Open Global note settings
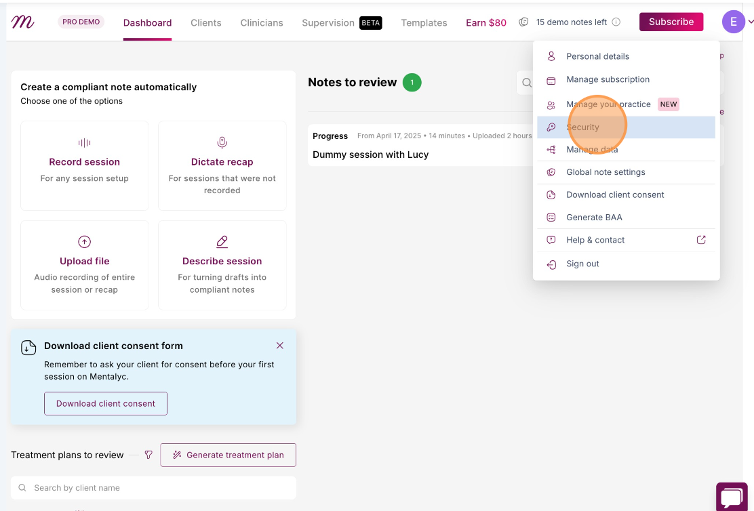 626,172
